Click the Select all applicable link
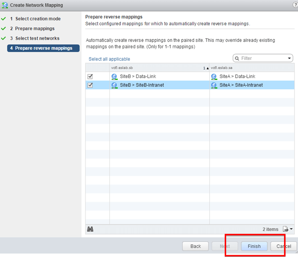Viewport: 298px width, 257px height. [109, 59]
